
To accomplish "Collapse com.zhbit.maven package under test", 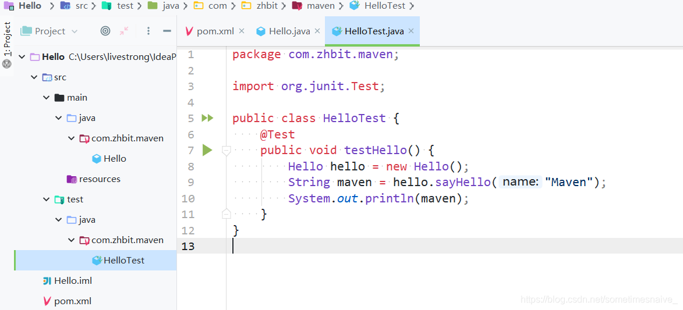I will tap(71, 240).
